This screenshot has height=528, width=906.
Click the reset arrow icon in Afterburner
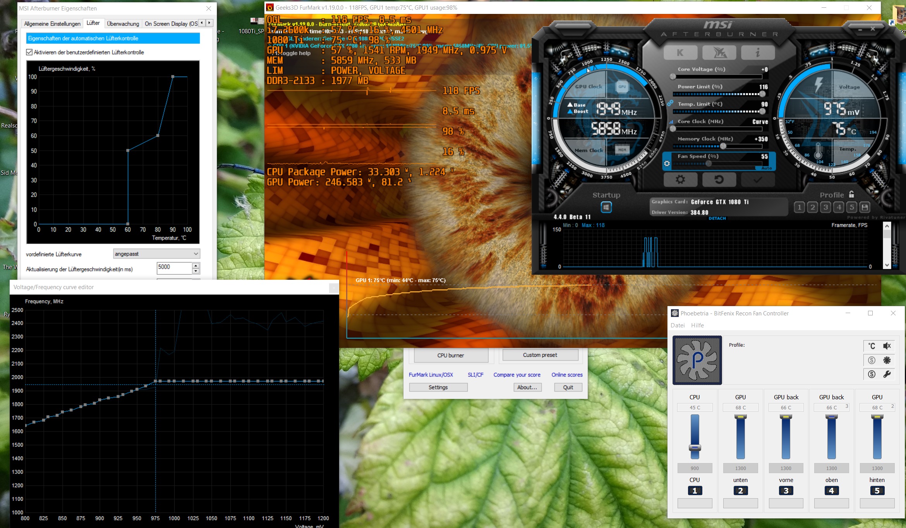719,179
